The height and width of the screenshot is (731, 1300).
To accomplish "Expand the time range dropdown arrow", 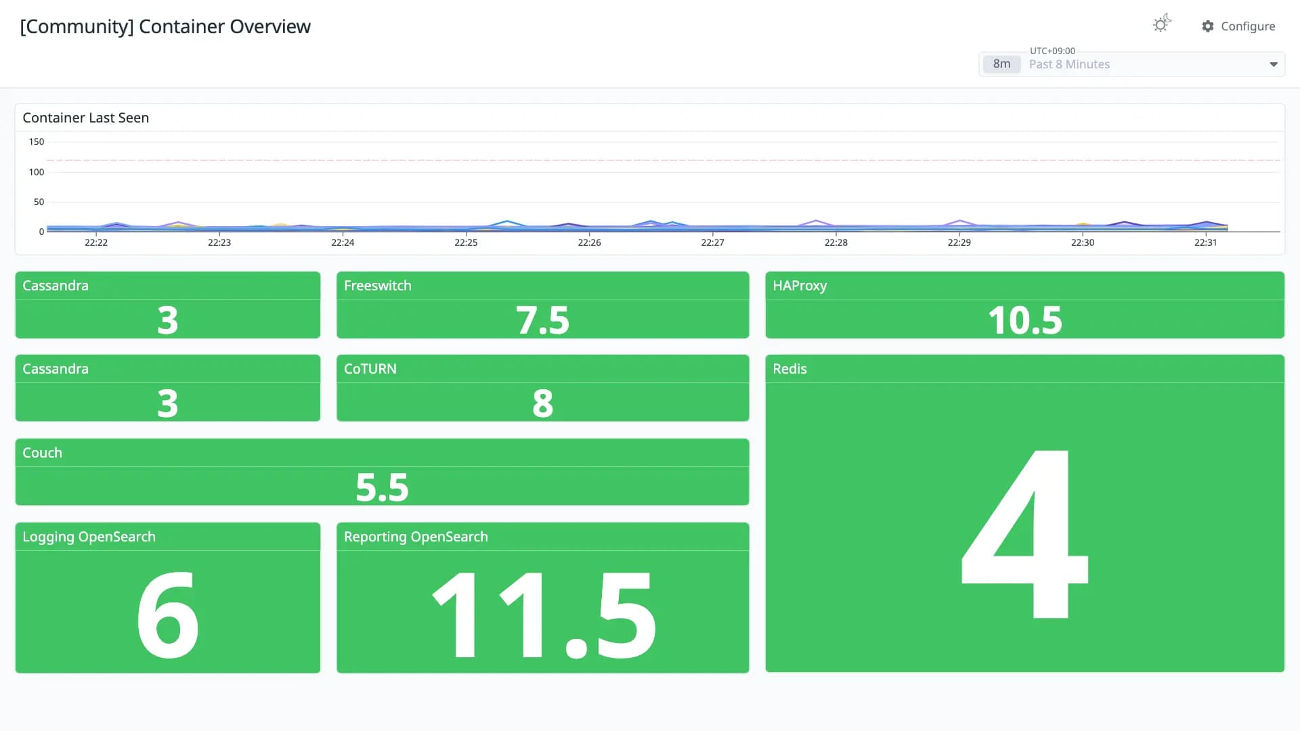I will click(1274, 64).
